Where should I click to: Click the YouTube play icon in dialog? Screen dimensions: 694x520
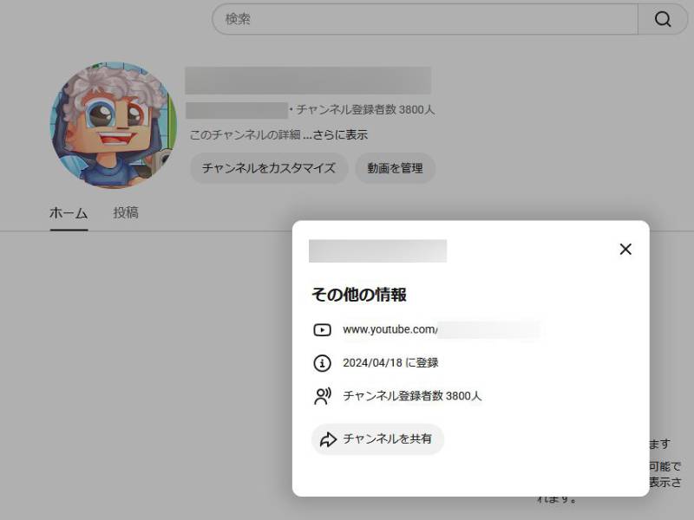(322, 330)
